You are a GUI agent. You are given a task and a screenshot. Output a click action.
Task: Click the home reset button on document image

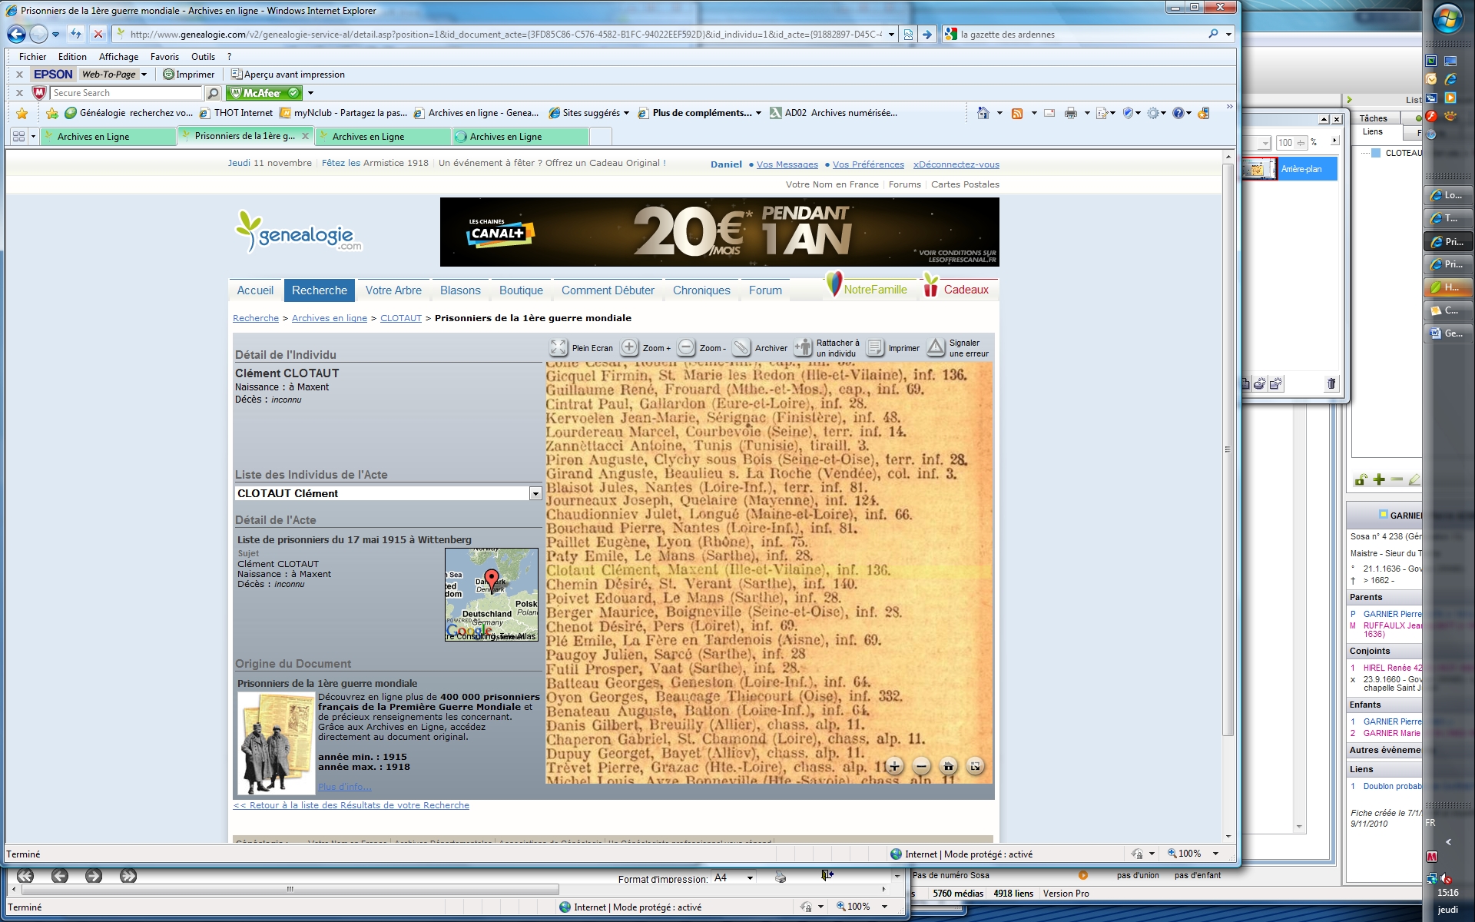point(948,766)
